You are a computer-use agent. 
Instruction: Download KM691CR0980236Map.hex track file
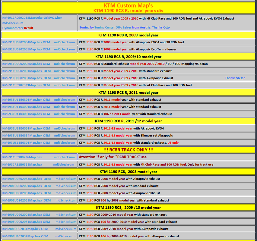(22, 157)
